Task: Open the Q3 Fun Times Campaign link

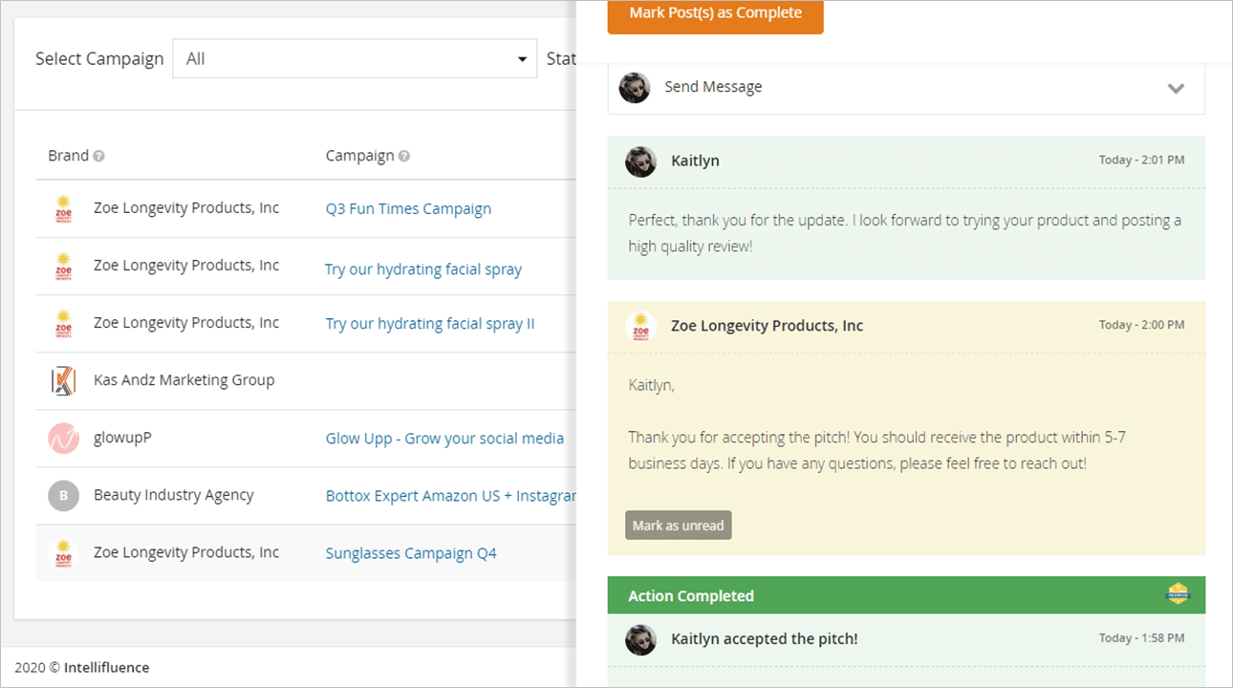Action: [408, 208]
